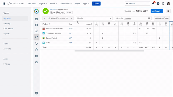This screenshot has height=97, width=173.
Task: Click the Consultoría Atlassian project icon
Action: coord(44,33)
